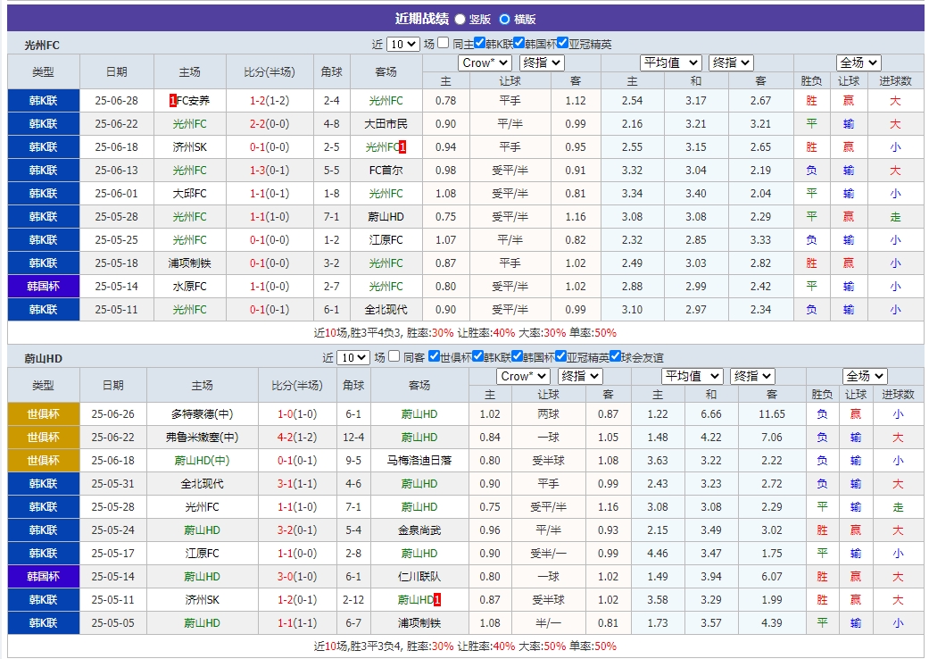Viewport: 929px width, 659px height.
Task: Uncheck the 世俱杯 filter for 蔚山HD
Action: 434,355
